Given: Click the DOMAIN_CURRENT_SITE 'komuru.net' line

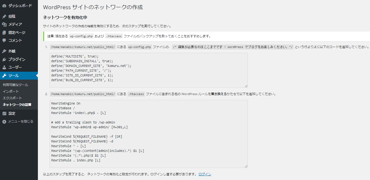Looking at the screenshot, I should click(91, 66).
